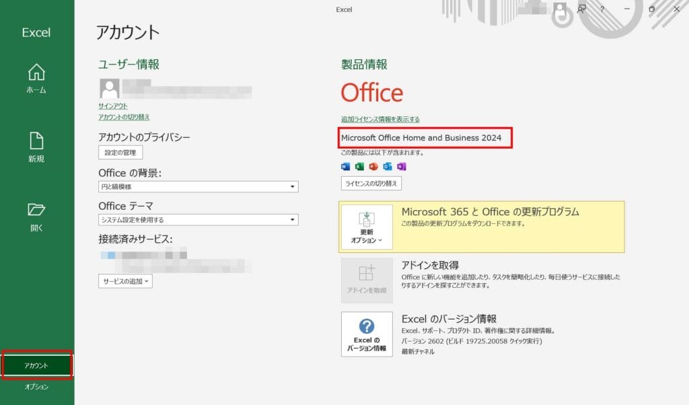
Task: Click the help question mark in title bar
Action: coord(602,9)
